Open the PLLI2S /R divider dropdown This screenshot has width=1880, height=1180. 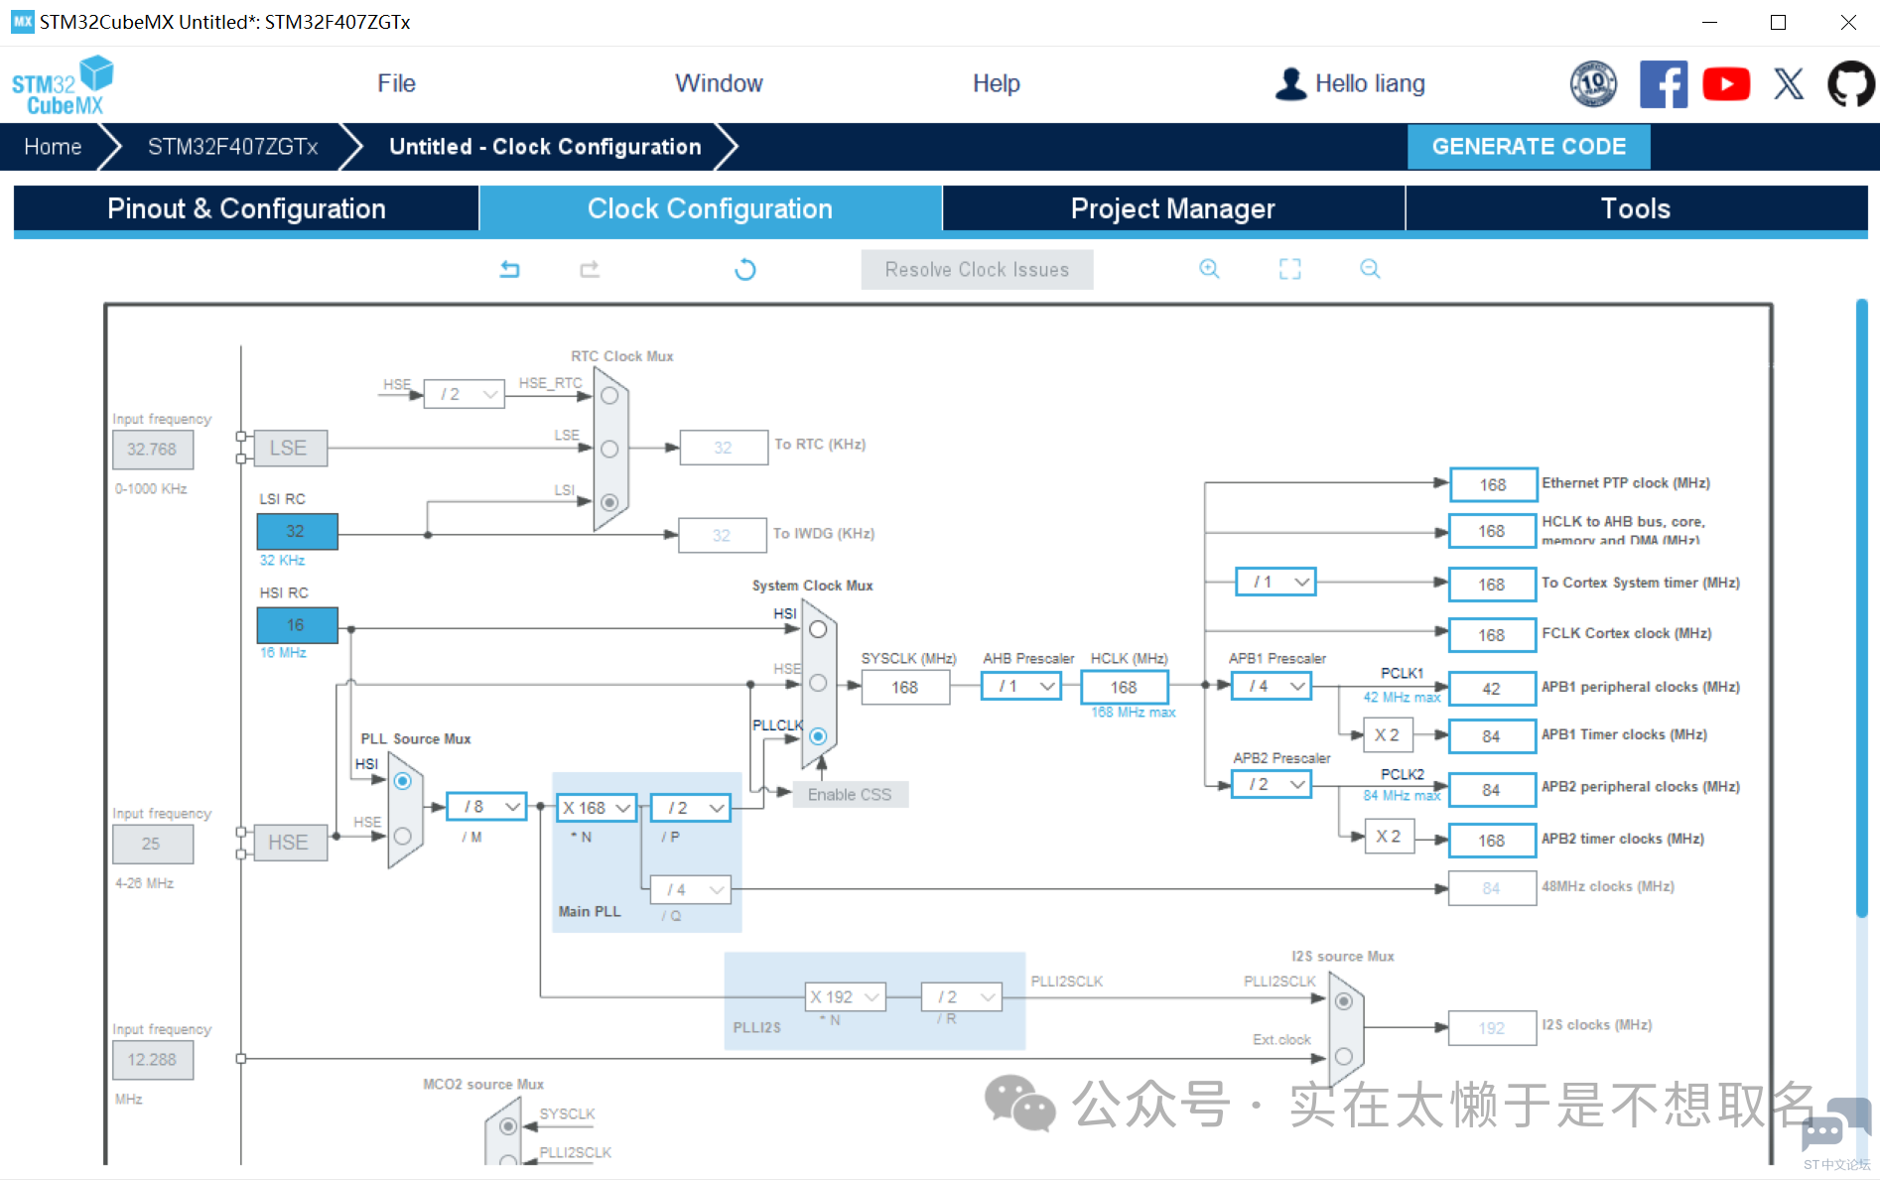tap(962, 996)
